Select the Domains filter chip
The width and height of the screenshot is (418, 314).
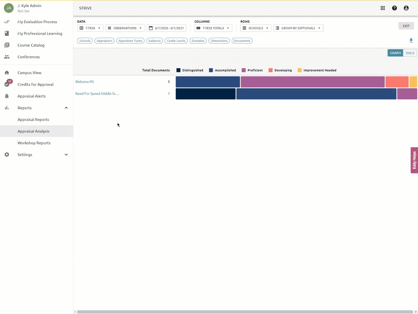(198, 41)
